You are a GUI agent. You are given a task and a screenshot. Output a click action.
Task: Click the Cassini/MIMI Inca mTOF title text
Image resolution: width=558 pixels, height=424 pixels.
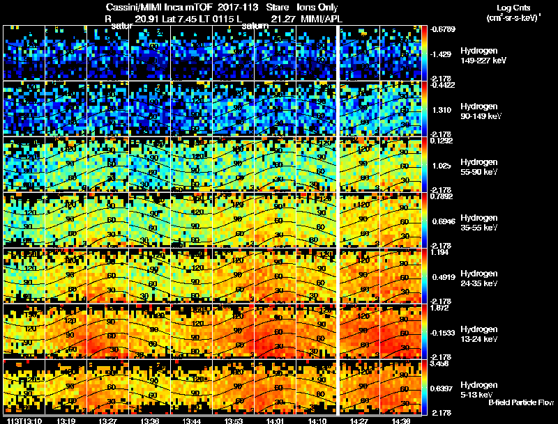(x=160, y=8)
